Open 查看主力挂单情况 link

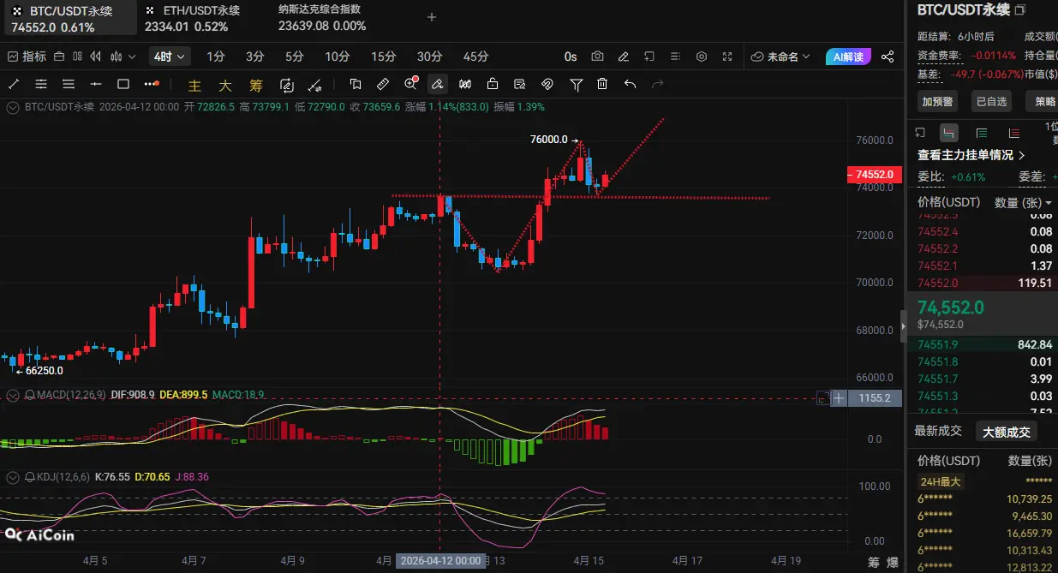[x=971, y=155]
